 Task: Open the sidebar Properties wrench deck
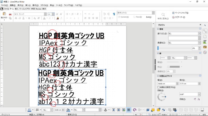click(205, 31)
